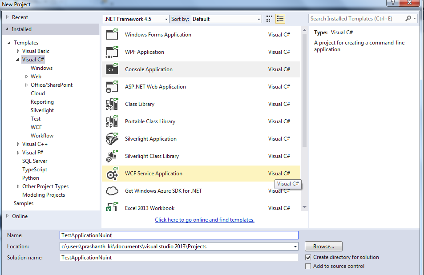
Task: Expand the Visual Basic node
Action: pos(18,51)
